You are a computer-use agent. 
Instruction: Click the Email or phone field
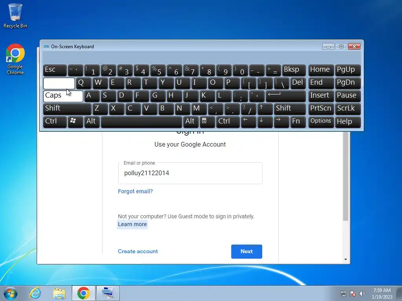190,173
